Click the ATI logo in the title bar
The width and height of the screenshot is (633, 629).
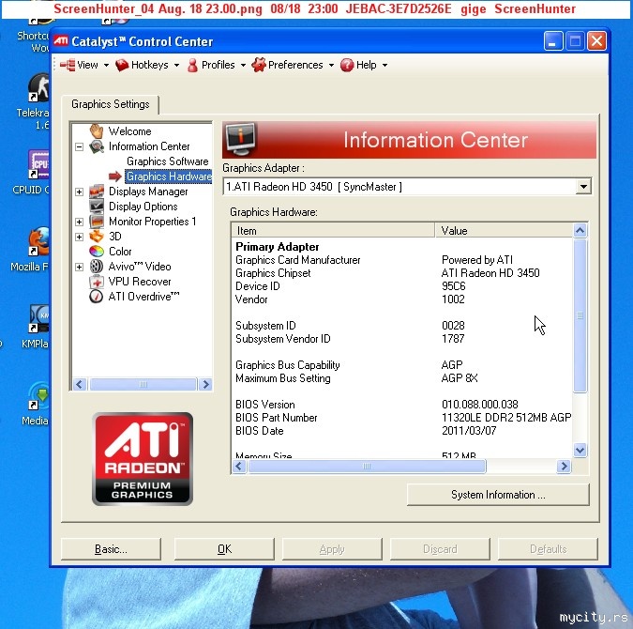click(x=61, y=40)
